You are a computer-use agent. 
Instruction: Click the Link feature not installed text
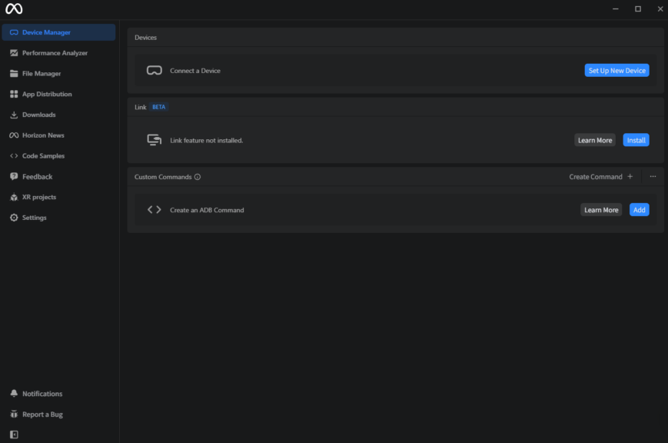(x=207, y=140)
